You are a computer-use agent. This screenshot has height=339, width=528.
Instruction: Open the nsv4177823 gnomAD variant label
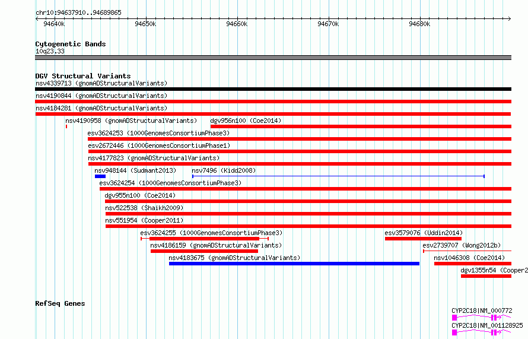click(154, 158)
